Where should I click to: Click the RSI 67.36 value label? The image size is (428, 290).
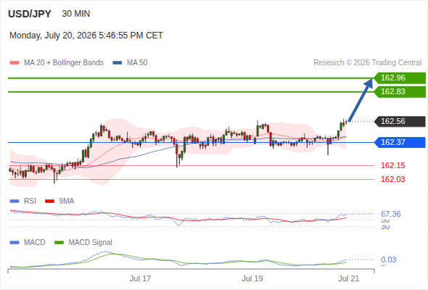391,214
